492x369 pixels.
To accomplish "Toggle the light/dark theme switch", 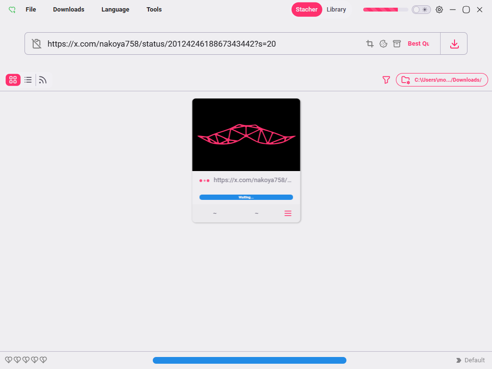I will click(421, 10).
